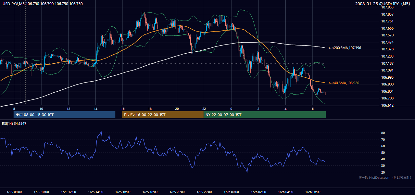This screenshot has width=415, height=195.
Task: Click the 1/25 10:00 time axis label
Action: (41, 192)
